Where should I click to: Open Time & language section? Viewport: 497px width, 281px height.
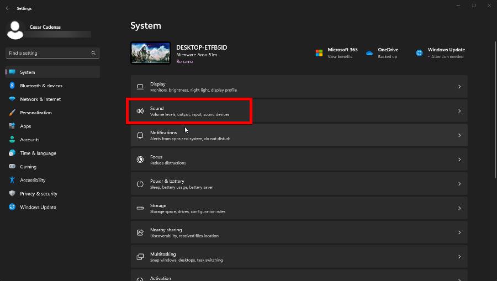click(52, 153)
